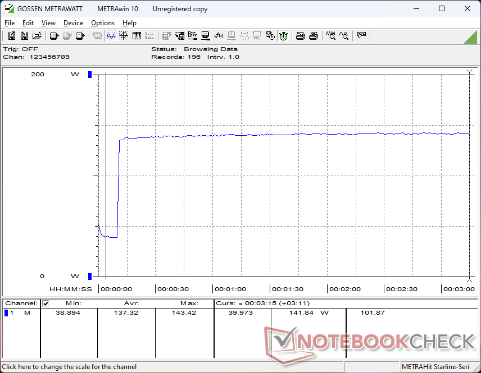Click the single-wave magnifier icon
The image size is (481, 373).
(x=344, y=36)
